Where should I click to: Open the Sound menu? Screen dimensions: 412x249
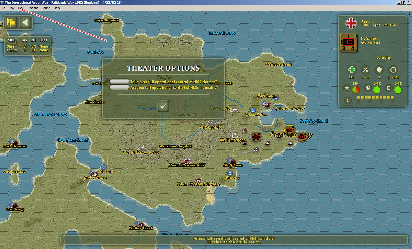tap(46, 8)
